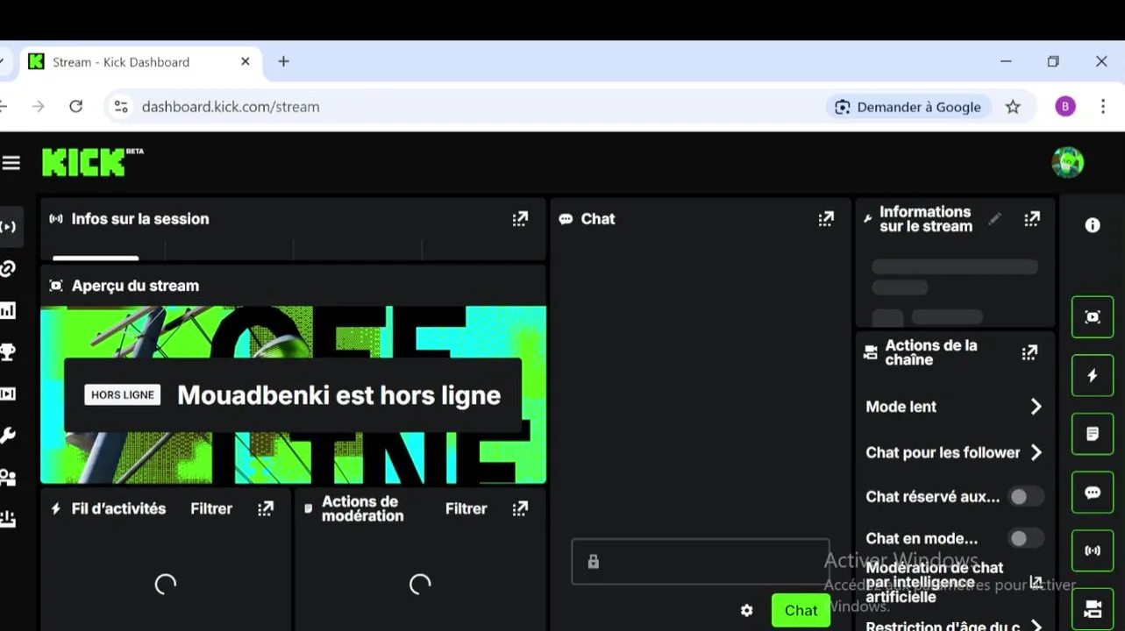
Task: Open chat settings gear icon
Action: pos(746,611)
